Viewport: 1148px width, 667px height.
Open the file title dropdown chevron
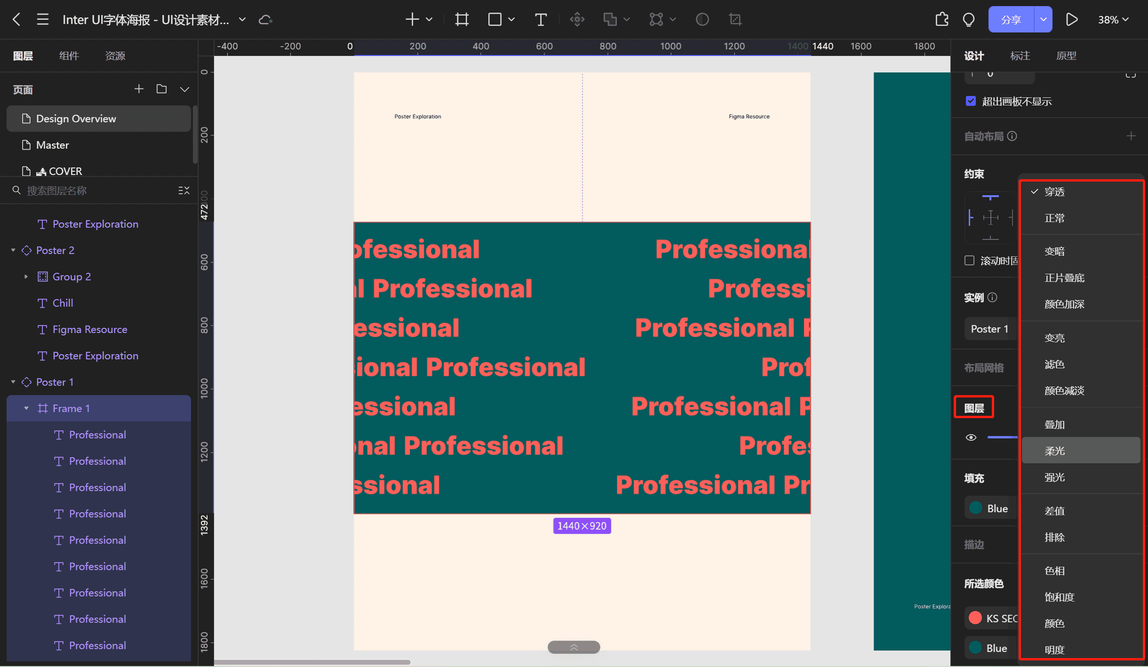[x=242, y=20]
